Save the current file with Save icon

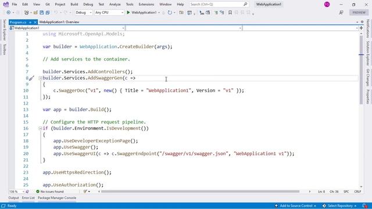point(41,13)
